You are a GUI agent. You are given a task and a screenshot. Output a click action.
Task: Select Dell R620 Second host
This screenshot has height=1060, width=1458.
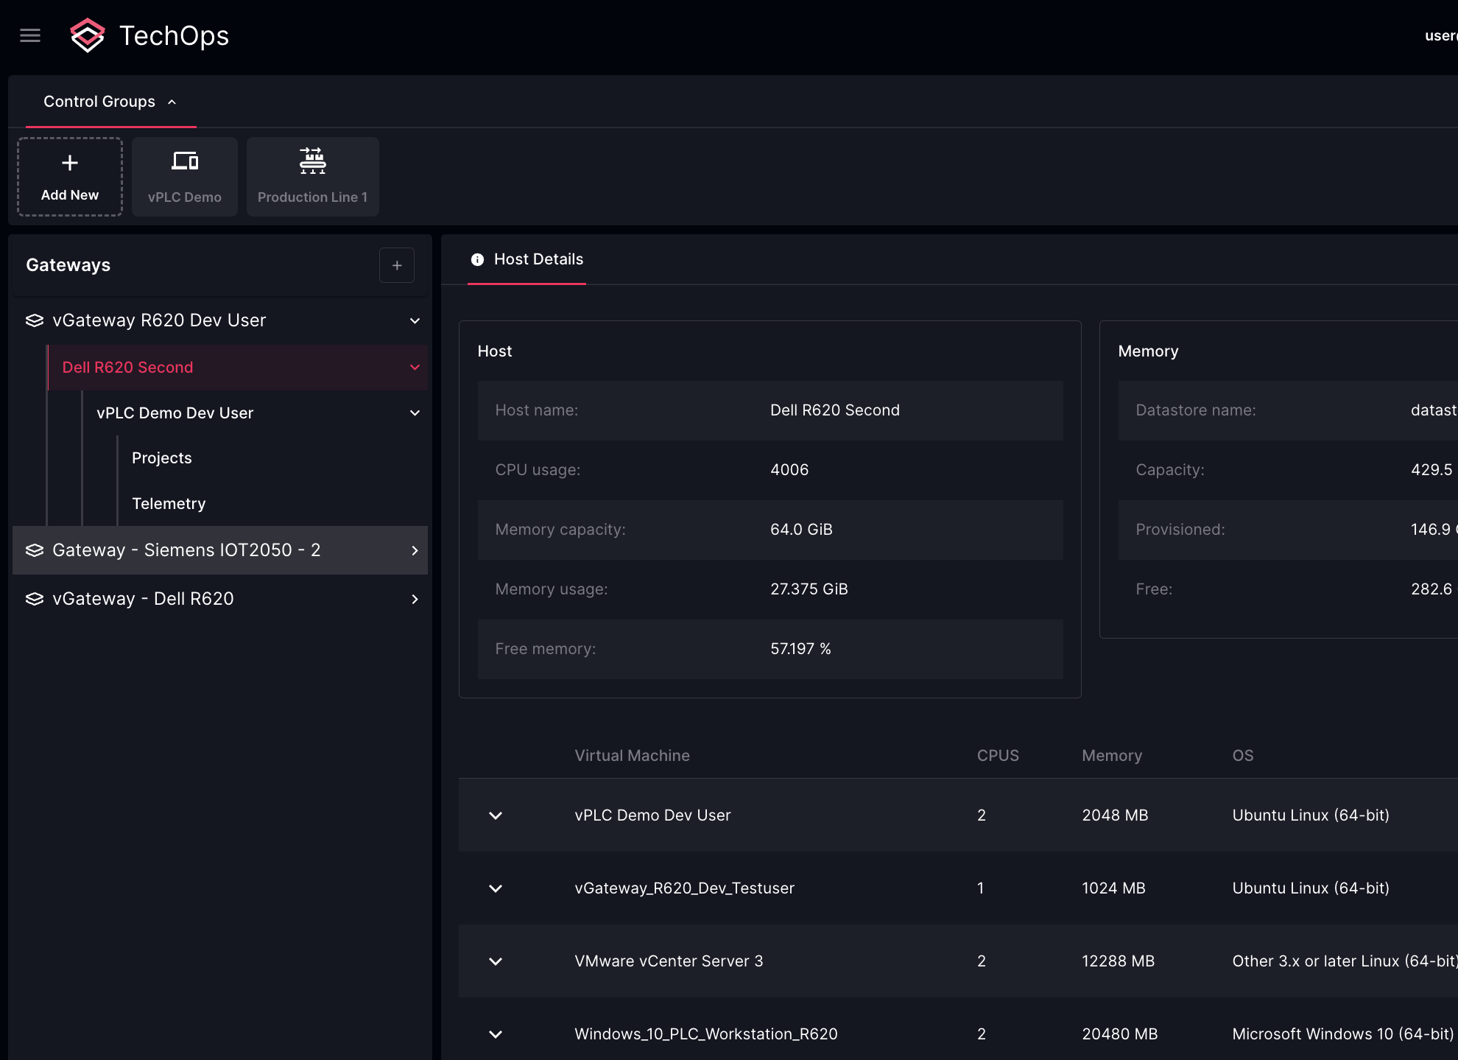pos(238,367)
